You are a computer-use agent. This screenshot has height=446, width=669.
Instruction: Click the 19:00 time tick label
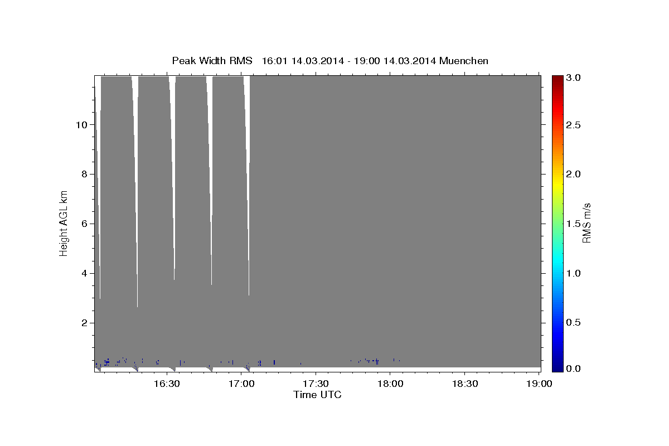point(539,384)
